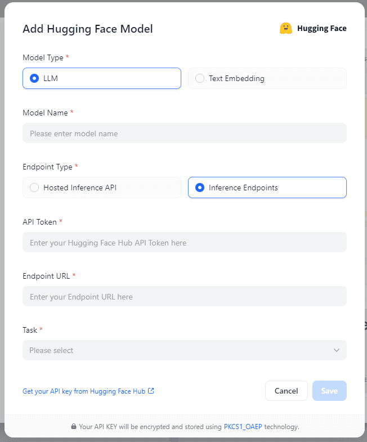367x442 pixels.
Task: Open Get your API key from Hugging Face Hub link
Action: [x=84, y=391]
